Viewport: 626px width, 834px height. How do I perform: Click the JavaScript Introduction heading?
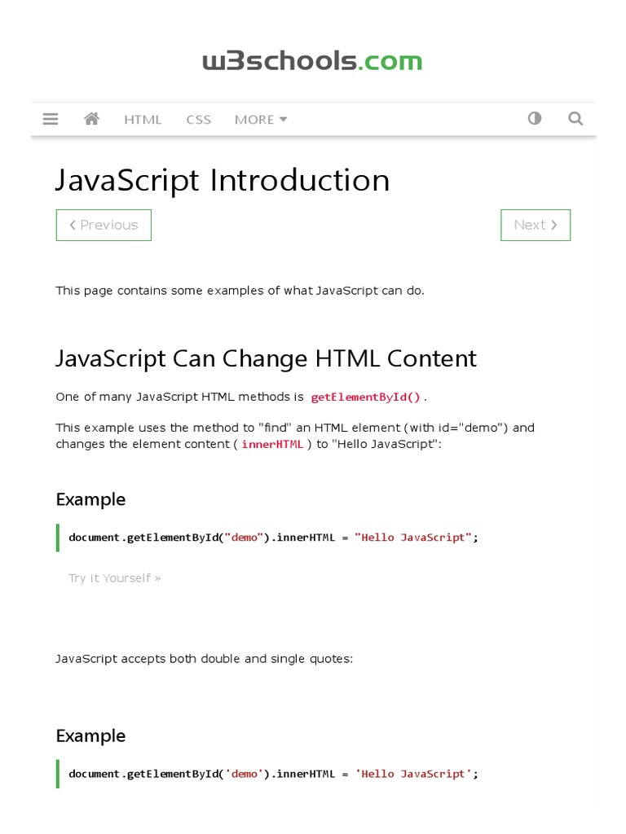(223, 180)
